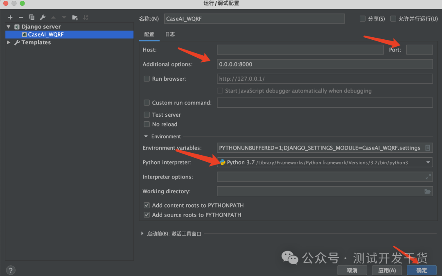Screen dimensions: 442x276
Task: Enable the No reload checkbox
Action: (147, 124)
